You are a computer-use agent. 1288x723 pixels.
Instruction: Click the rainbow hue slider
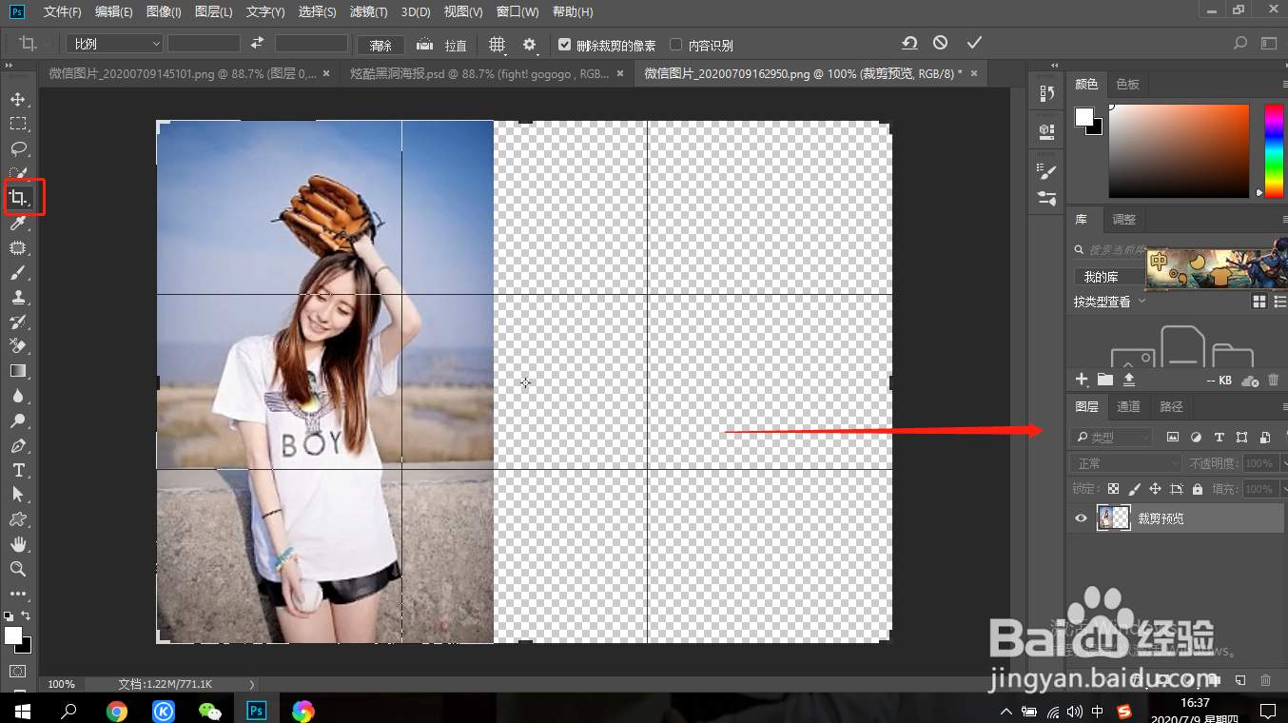1273,151
